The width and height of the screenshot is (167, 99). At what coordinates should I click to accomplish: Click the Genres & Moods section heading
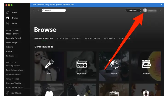[44, 47]
